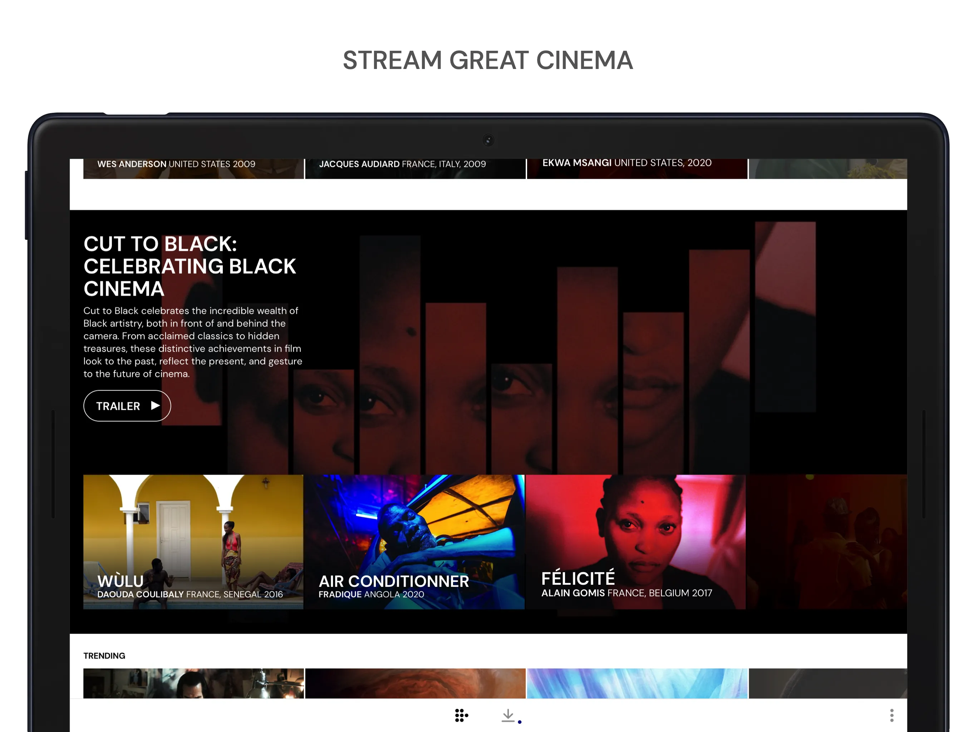Open the third Trending thumbnail in blue
This screenshot has height=732, width=977.
(637, 683)
